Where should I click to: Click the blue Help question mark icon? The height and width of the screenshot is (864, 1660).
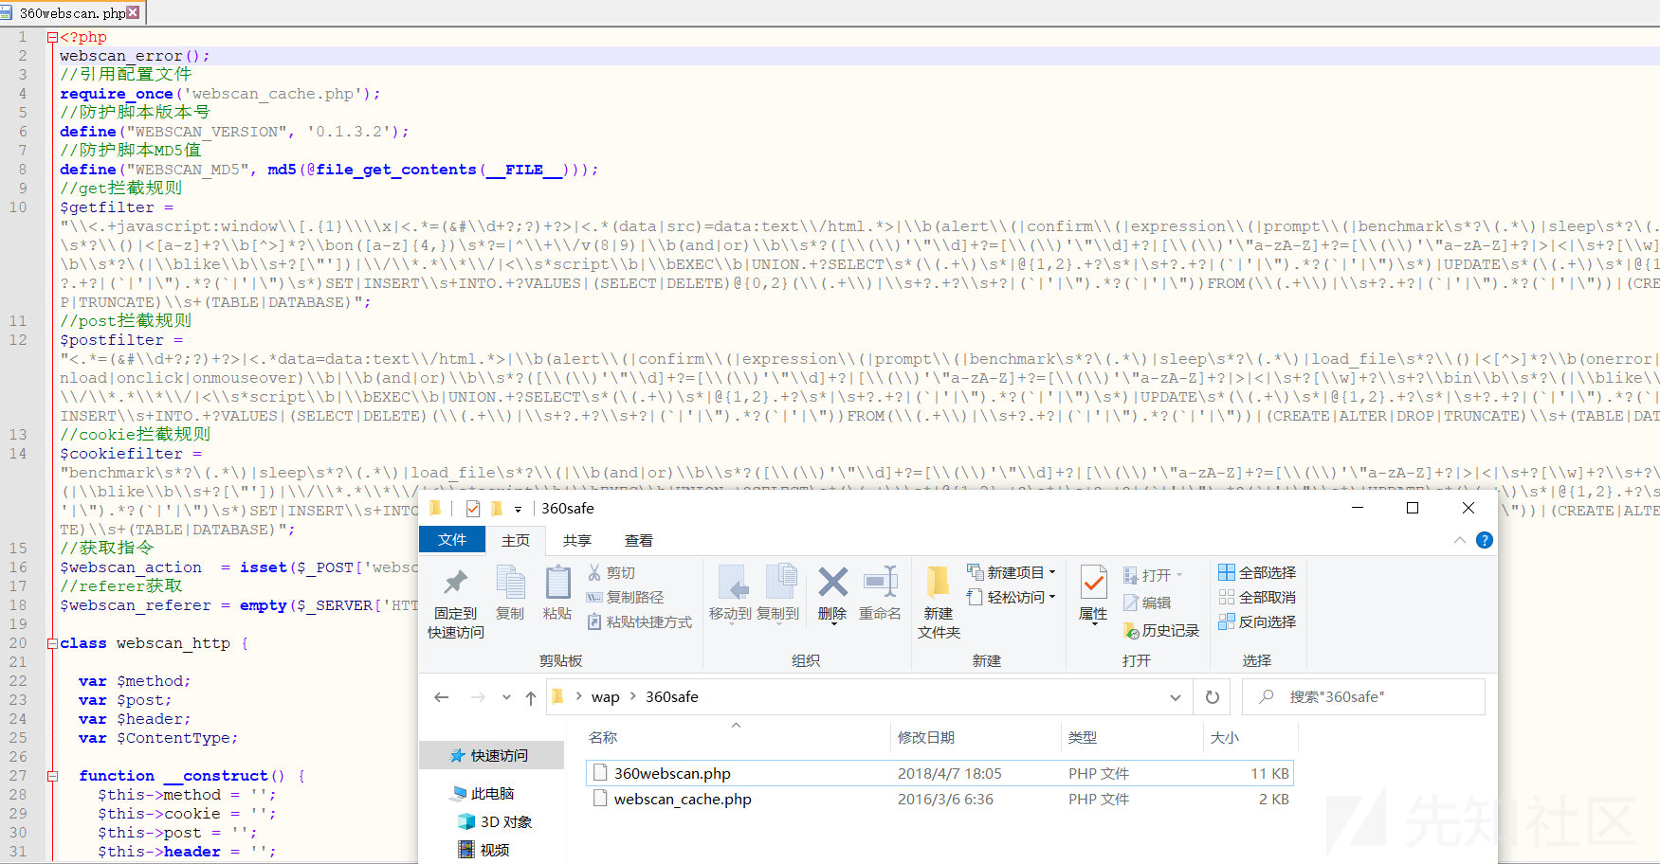[1485, 540]
